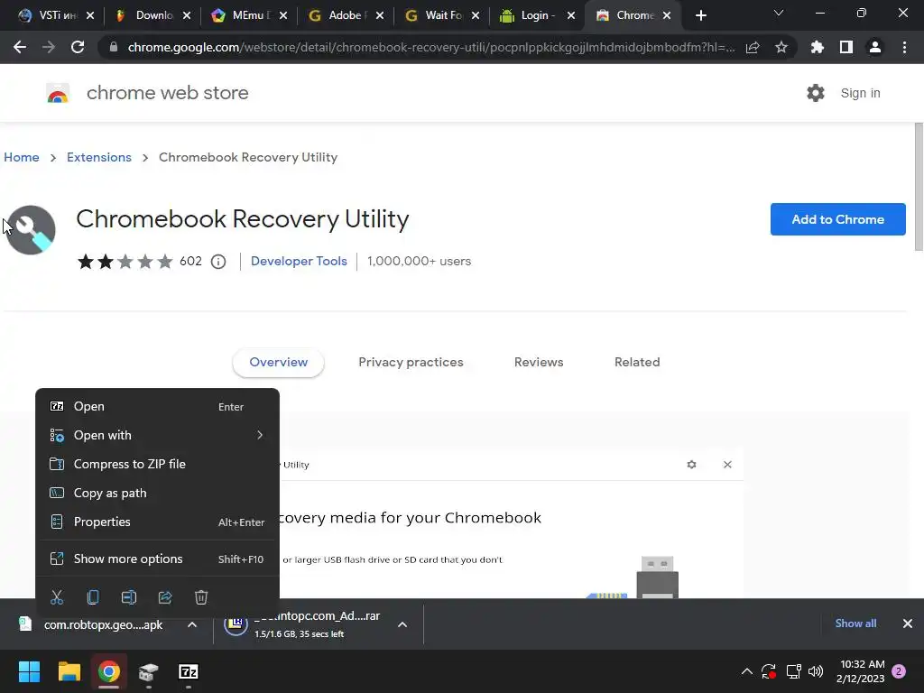Click the share page icon in address bar
The height and width of the screenshot is (693, 924).
point(753,47)
